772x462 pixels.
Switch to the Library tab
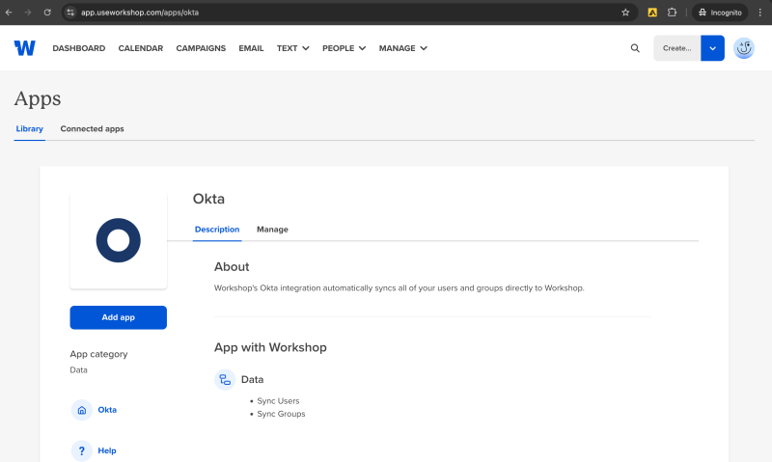coord(30,129)
